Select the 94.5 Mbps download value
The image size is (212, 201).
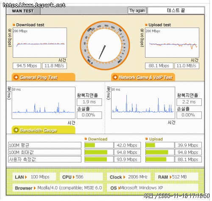(x=27, y=66)
